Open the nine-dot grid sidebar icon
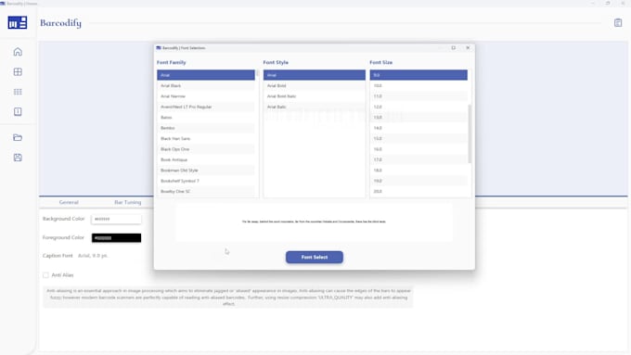631x355 pixels. pyautogui.click(x=18, y=92)
